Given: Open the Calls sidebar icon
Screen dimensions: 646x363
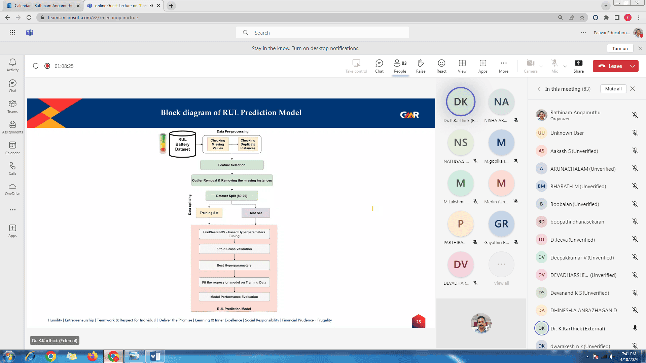Looking at the screenshot, I should pyautogui.click(x=12, y=168).
